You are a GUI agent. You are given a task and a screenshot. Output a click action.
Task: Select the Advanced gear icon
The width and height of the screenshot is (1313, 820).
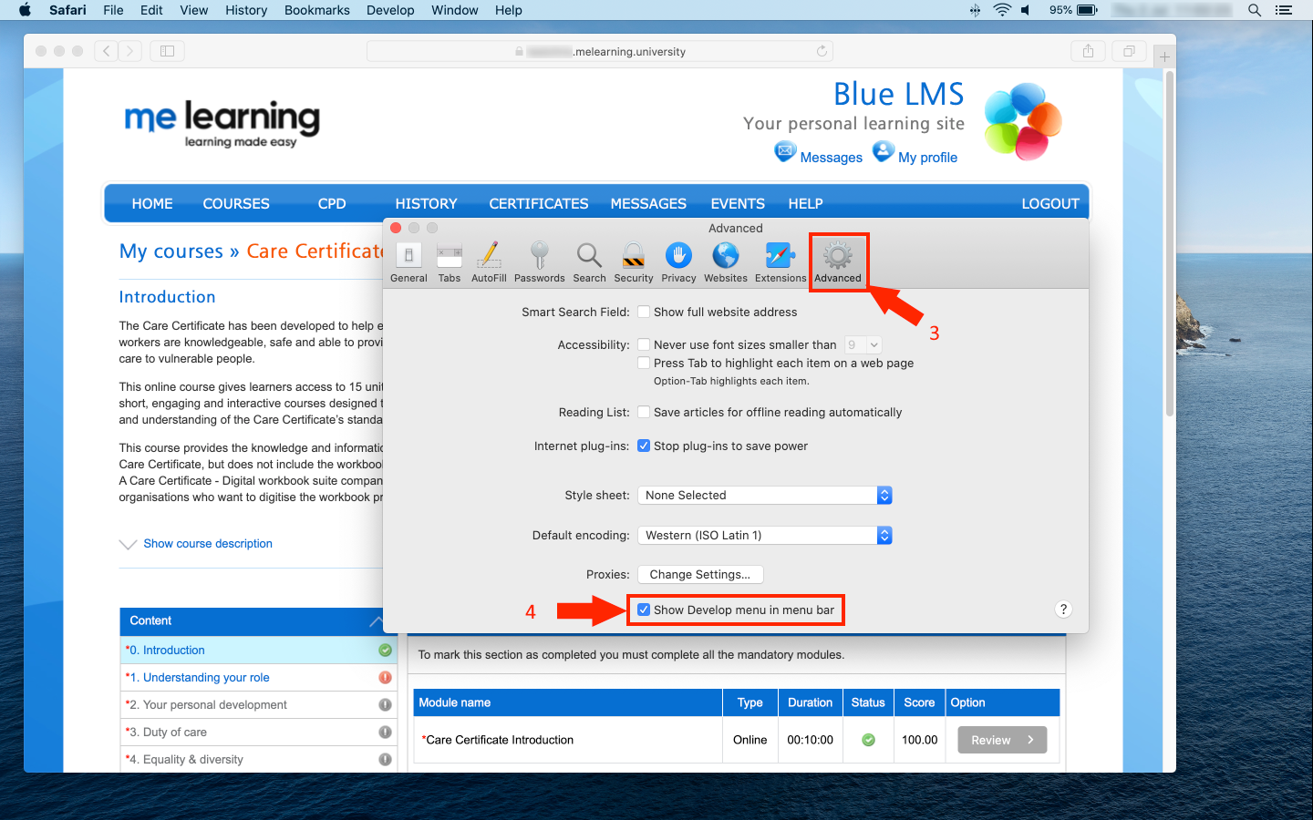tap(838, 255)
